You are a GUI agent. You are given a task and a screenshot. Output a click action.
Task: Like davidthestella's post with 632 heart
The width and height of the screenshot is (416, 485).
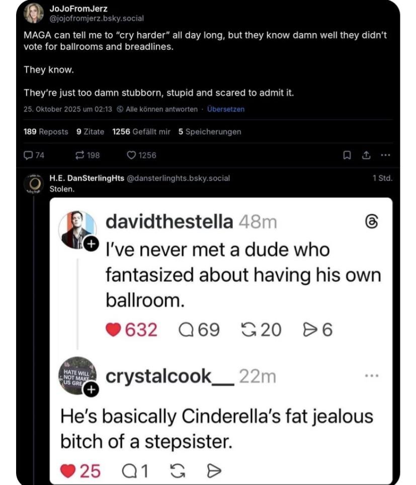point(115,330)
